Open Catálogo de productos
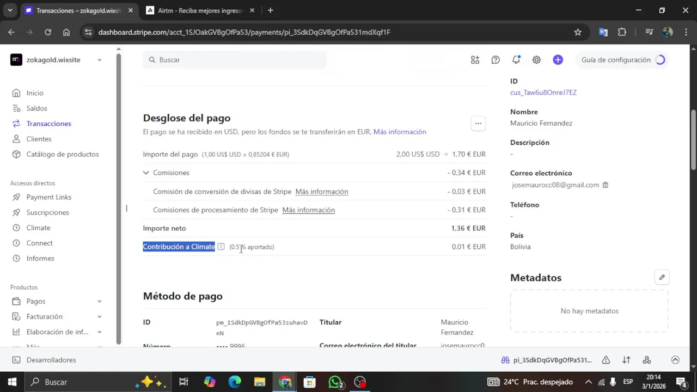 63,154
